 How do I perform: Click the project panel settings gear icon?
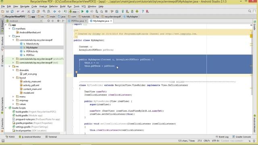[x=58, y=21]
